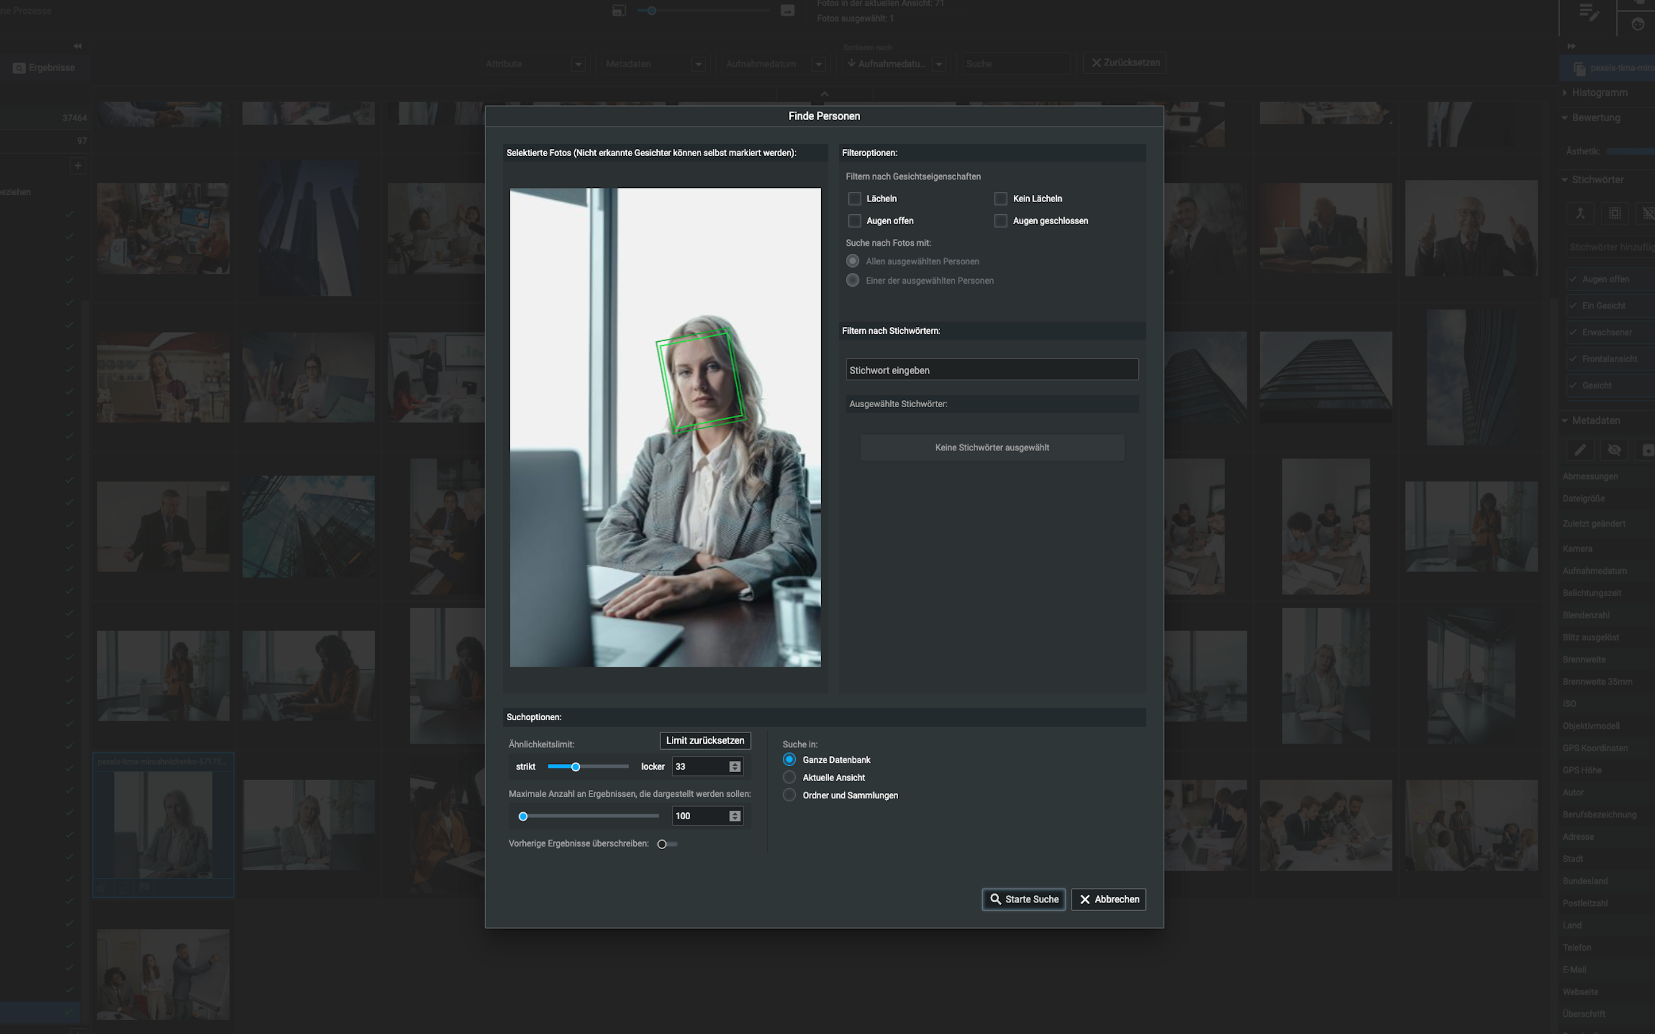
Task: Click the hide-metadata eye icon in Metadaten panel
Action: pyautogui.click(x=1615, y=450)
